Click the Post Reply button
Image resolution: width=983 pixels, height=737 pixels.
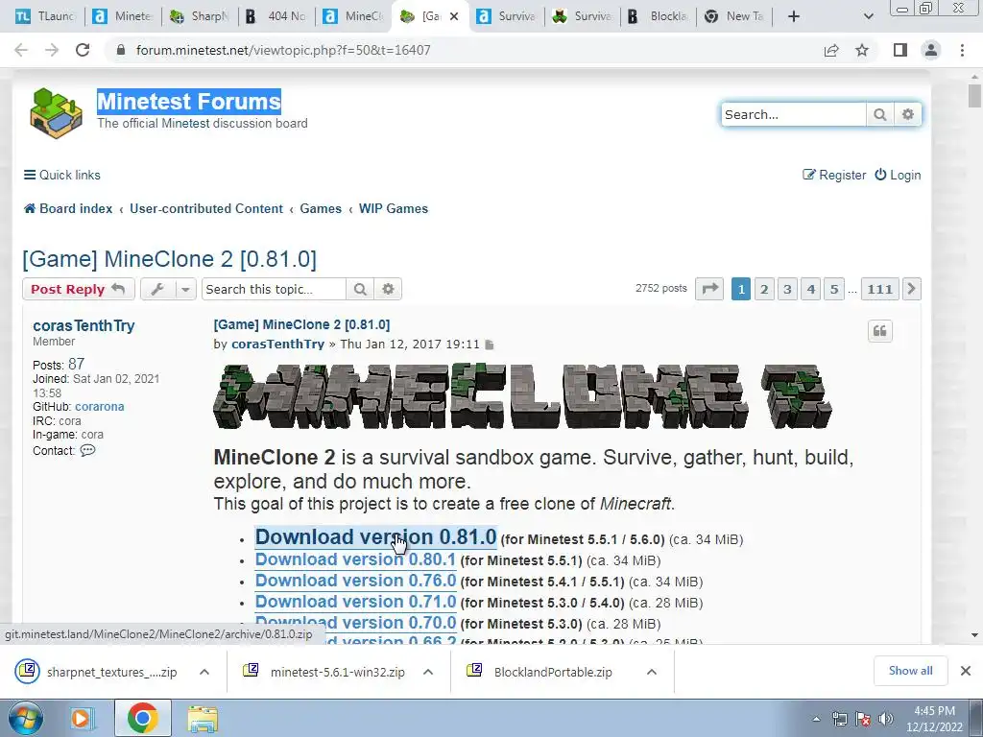pos(79,289)
